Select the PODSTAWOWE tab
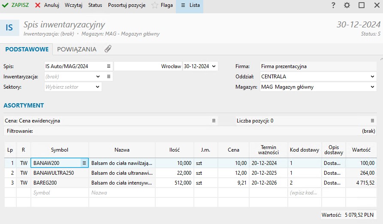 point(27,49)
